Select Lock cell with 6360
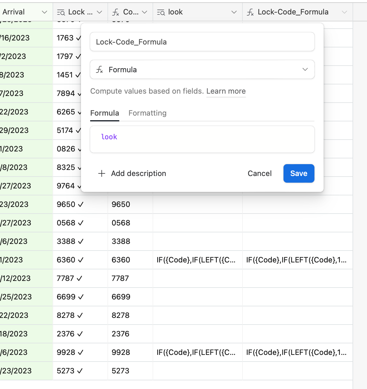Viewport: 367px width, 389px height. coord(80,260)
